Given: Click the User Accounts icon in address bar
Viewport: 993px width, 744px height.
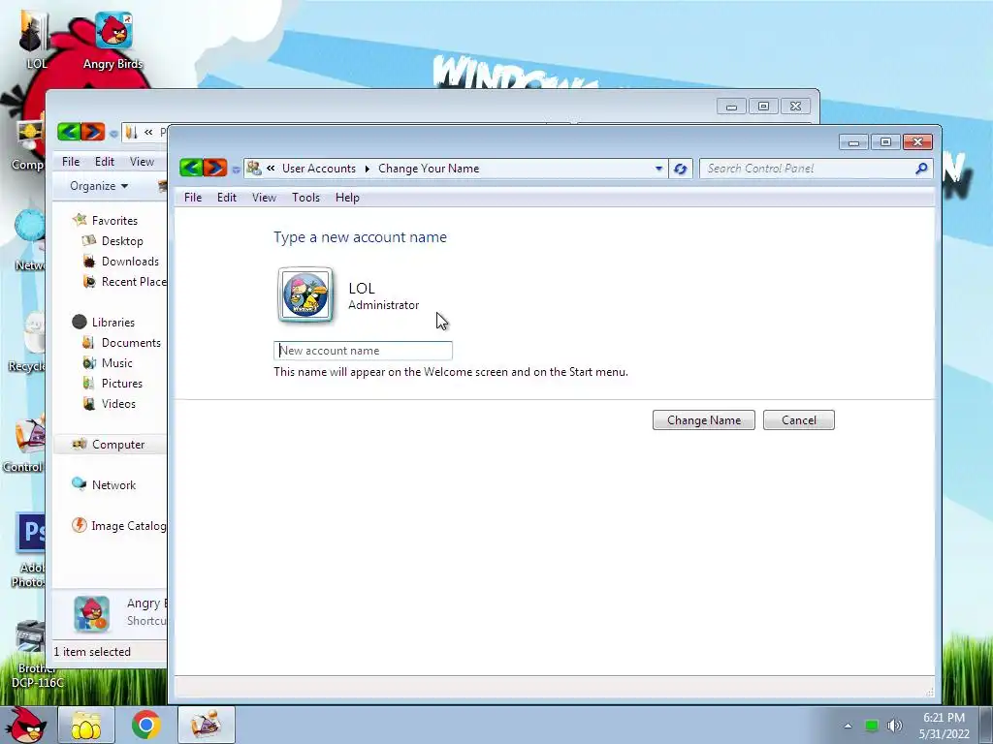Looking at the screenshot, I should (x=254, y=169).
